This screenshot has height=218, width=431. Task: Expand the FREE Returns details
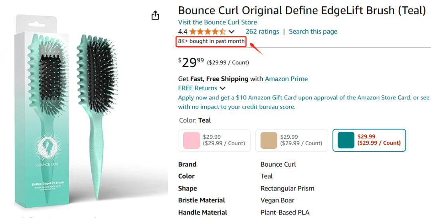tap(222, 88)
